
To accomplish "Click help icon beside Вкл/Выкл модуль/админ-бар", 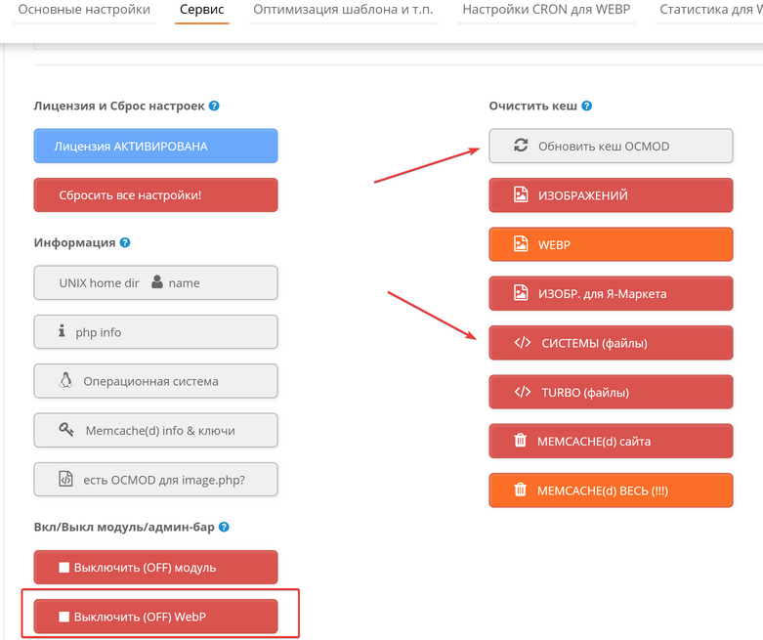I will (x=224, y=527).
